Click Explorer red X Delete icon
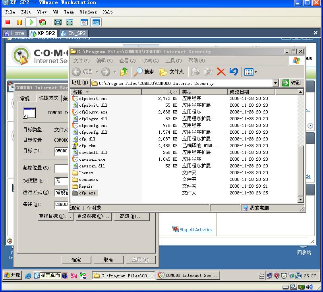This screenshot has width=323, height=292. pyautogui.click(x=221, y=72)
